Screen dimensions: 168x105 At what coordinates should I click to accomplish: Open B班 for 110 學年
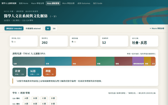click(35, 98)
